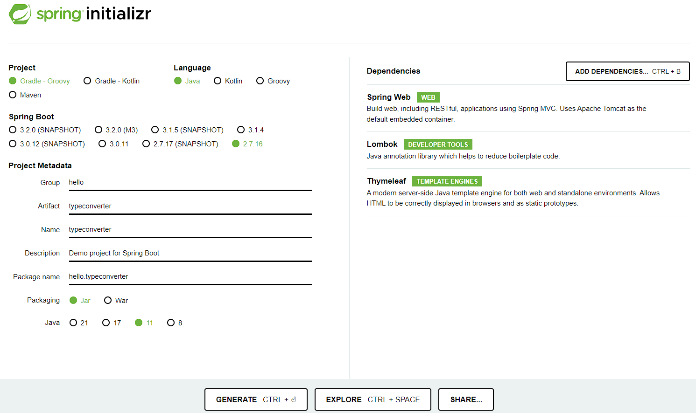Edit the Description input field
696x413 pixels.
tap(190, 254)
